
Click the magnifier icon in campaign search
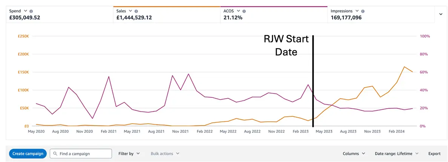[55, 154]
